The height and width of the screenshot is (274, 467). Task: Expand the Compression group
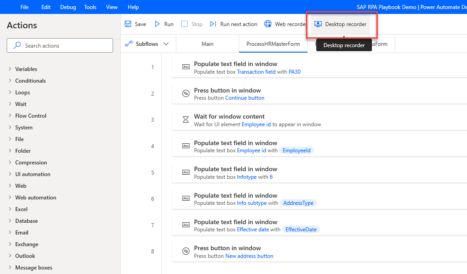pos(10,162)
